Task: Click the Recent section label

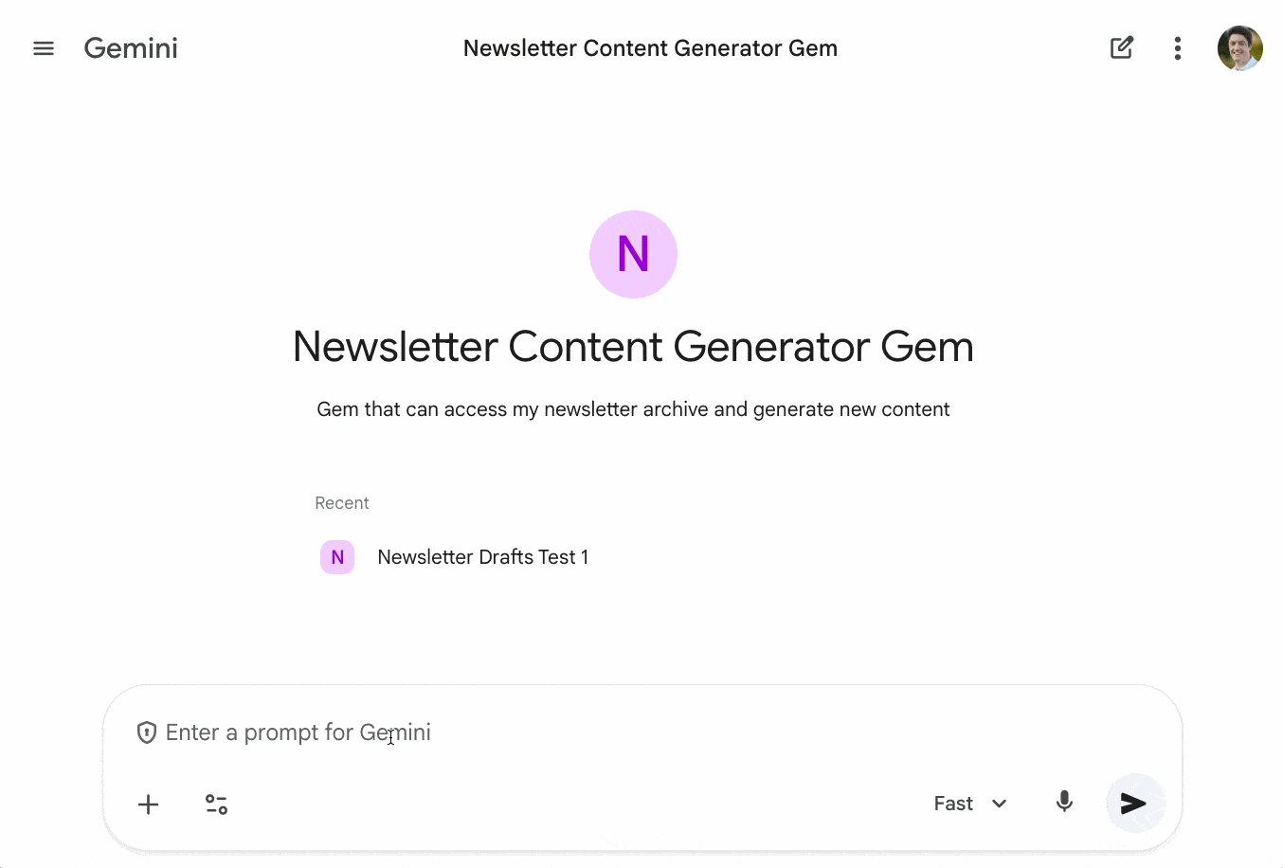Action: coord(342,503)
